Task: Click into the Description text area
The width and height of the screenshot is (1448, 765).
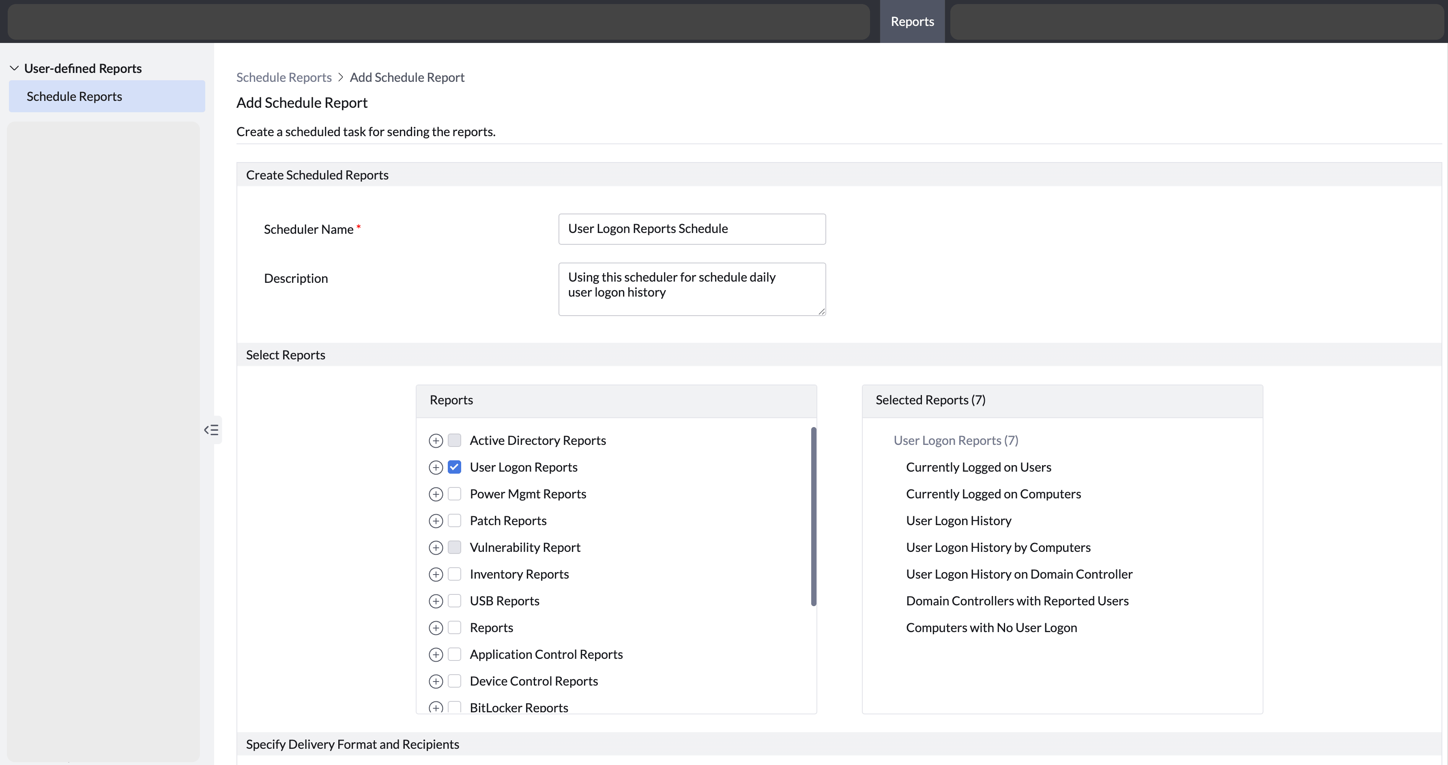Action: point(692,289)
